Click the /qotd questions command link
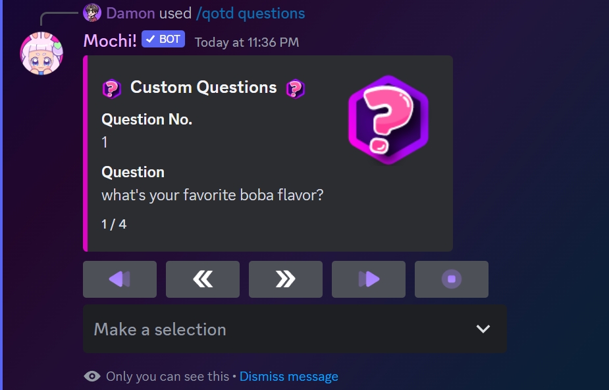This screenshot has width=609, height=390. pos(250,13)
